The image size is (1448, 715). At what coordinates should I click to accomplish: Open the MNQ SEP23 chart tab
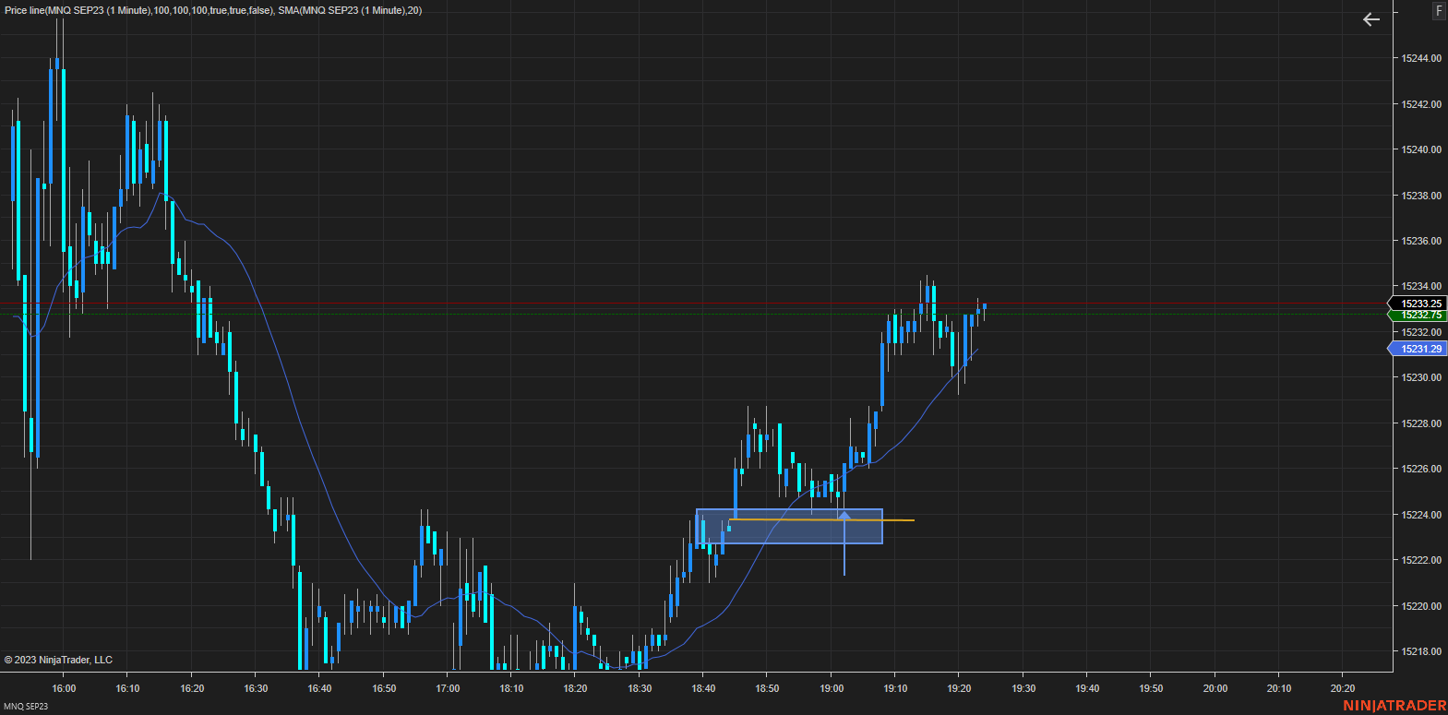[x=26, y=707]
